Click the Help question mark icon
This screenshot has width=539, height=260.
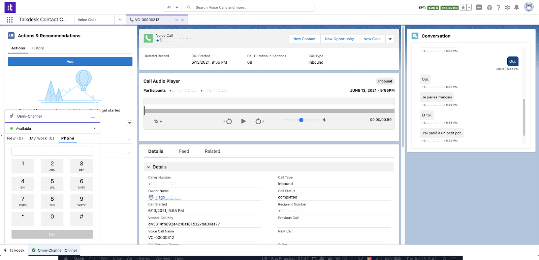499,7
